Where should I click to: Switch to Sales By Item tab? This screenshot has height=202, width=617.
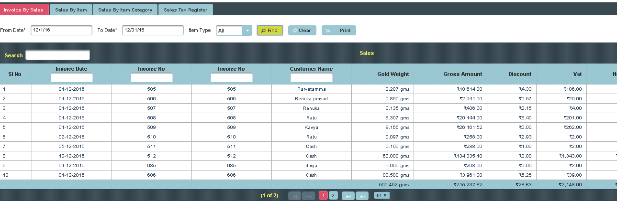click(x=70, y=10)
